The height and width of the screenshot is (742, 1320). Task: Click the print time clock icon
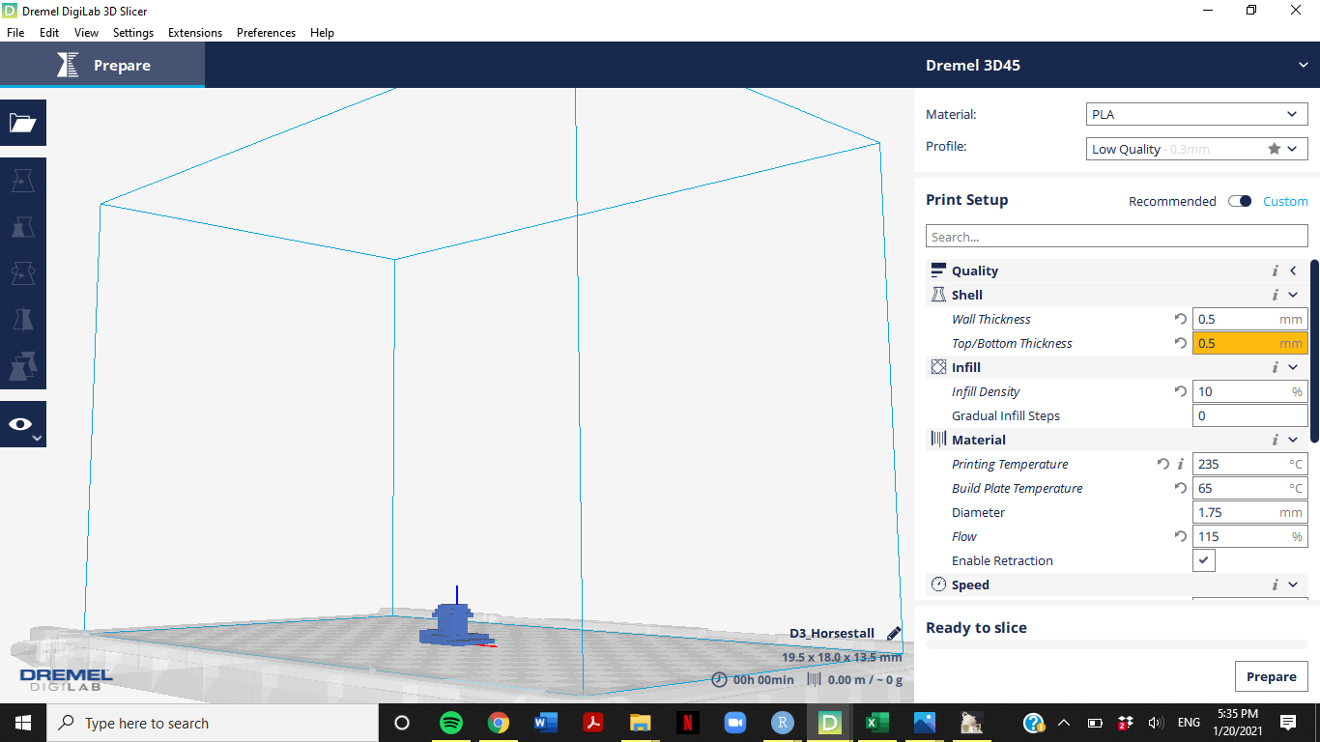click(719, 679)
